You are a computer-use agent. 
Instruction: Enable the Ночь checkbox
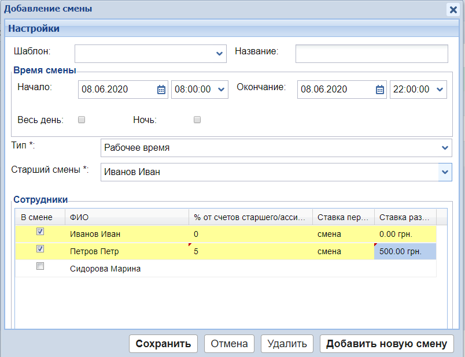[x=197, y=120]
